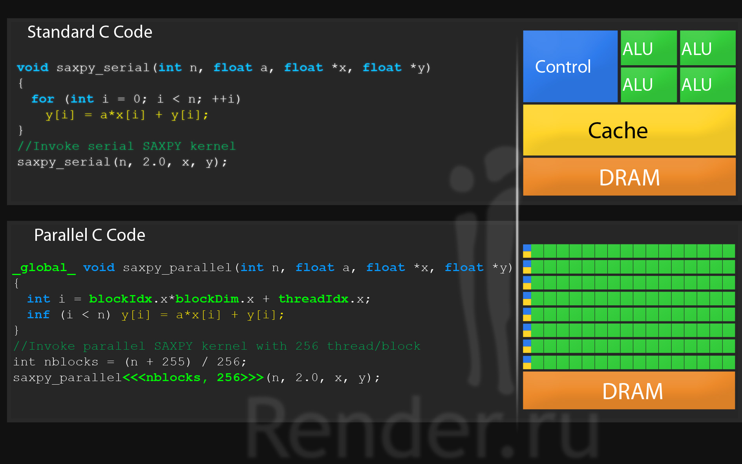
Task: Select the DRAM block below the green grid
Action: coord(629,391)
